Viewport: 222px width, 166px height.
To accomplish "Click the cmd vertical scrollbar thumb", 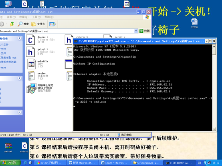I will (214, 51).
